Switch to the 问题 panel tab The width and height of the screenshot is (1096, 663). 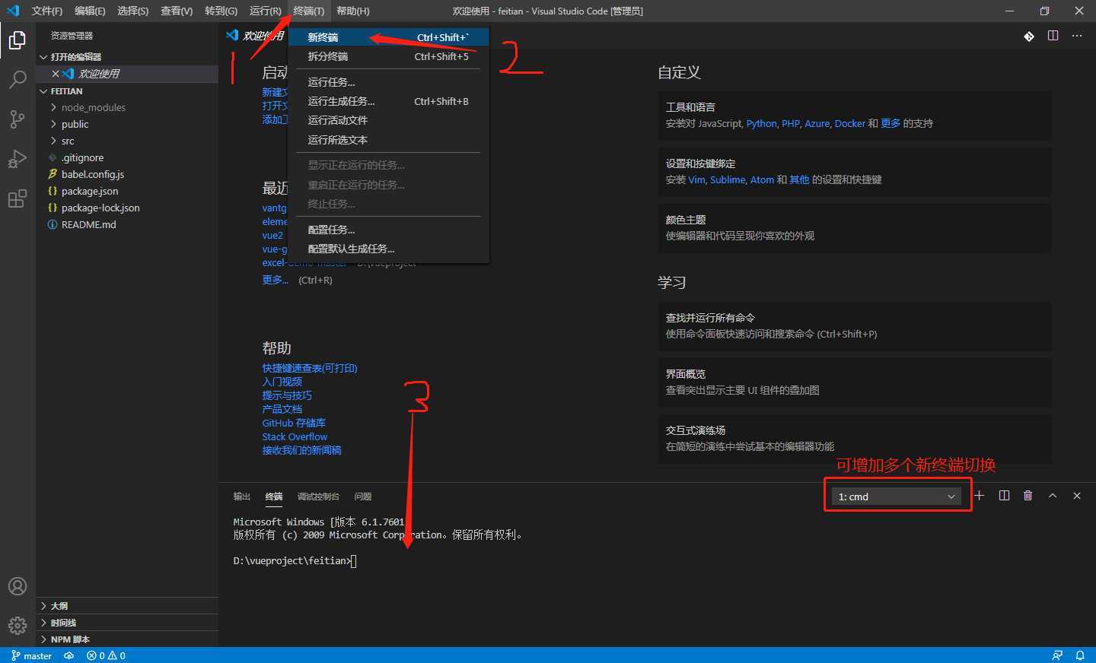click(363, 496)
